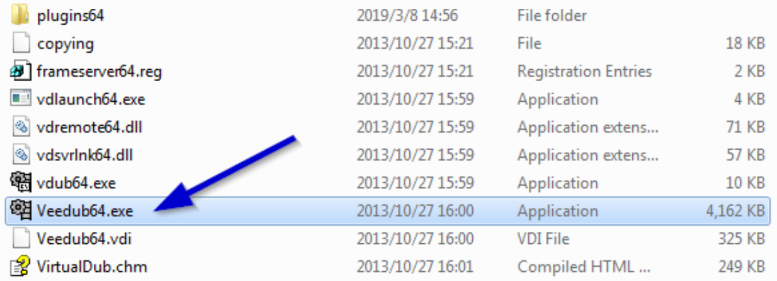Click the Veedub64.exe gear icon
The height and width of the screenshot is (281, 777).
pyautogui.click(x=21, y=211)
